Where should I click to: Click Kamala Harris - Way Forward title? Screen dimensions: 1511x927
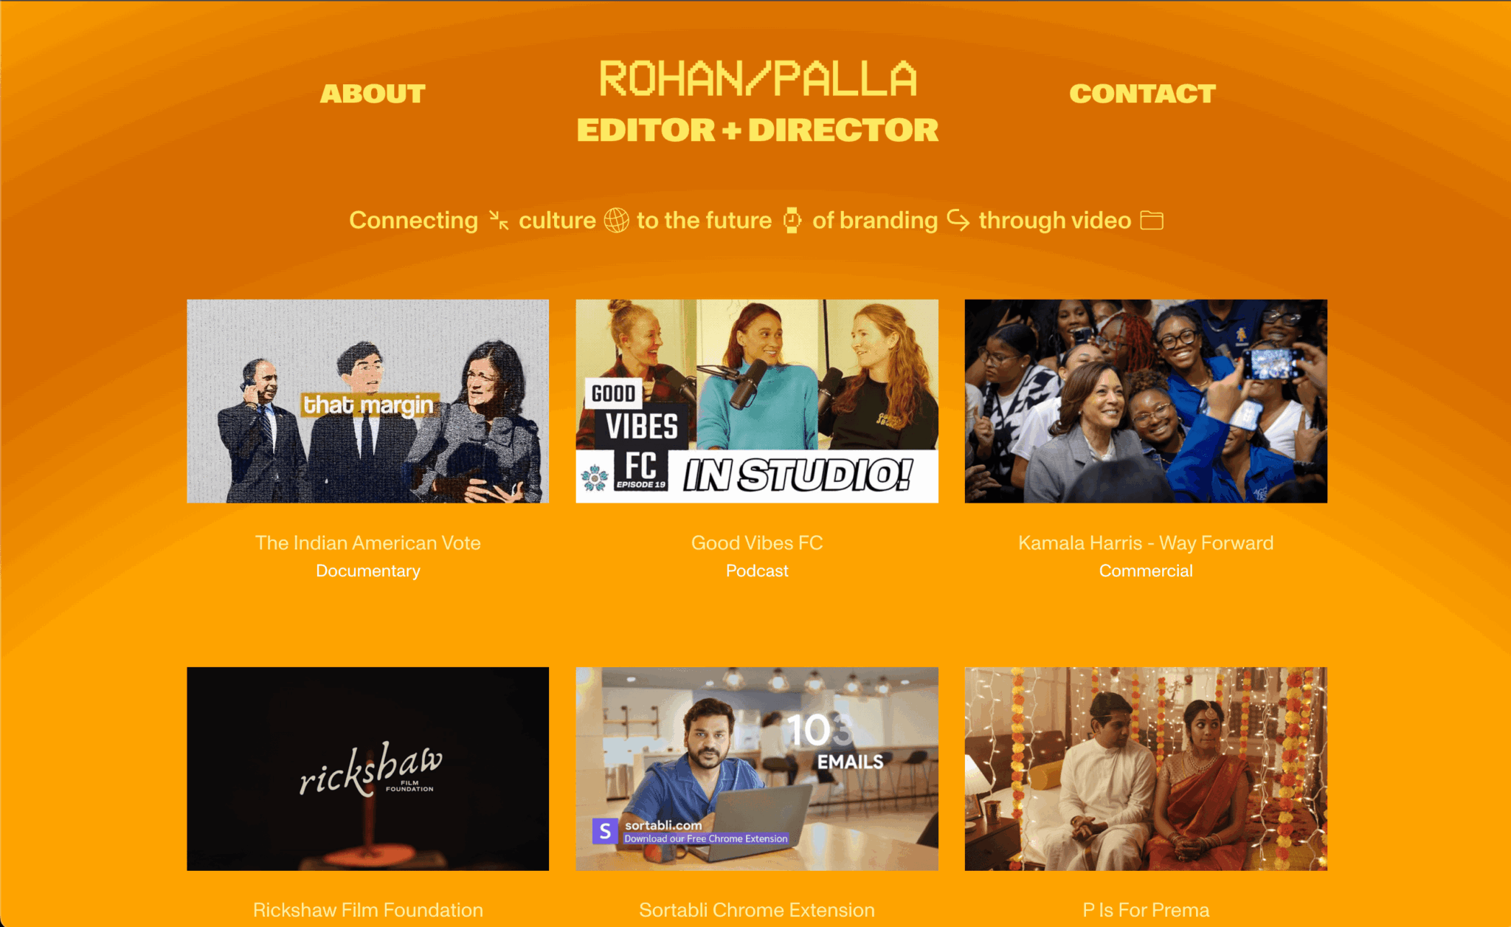point(1146,542)
